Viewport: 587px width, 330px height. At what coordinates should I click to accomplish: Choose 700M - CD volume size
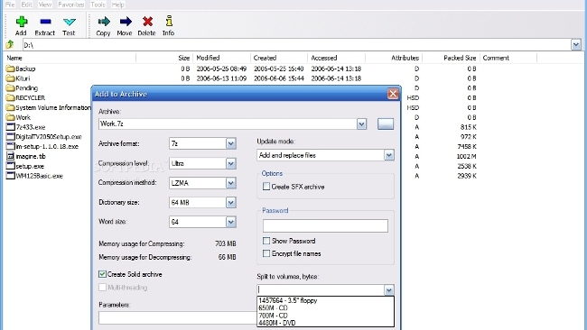coord(325,316)
